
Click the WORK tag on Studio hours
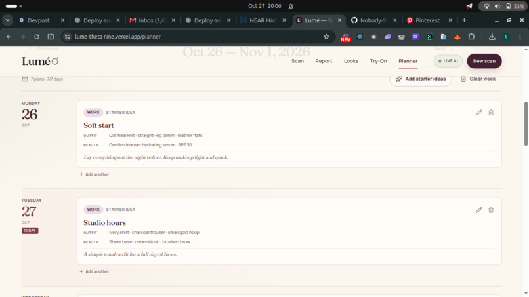pyautogui.click(x=93, y=209)
